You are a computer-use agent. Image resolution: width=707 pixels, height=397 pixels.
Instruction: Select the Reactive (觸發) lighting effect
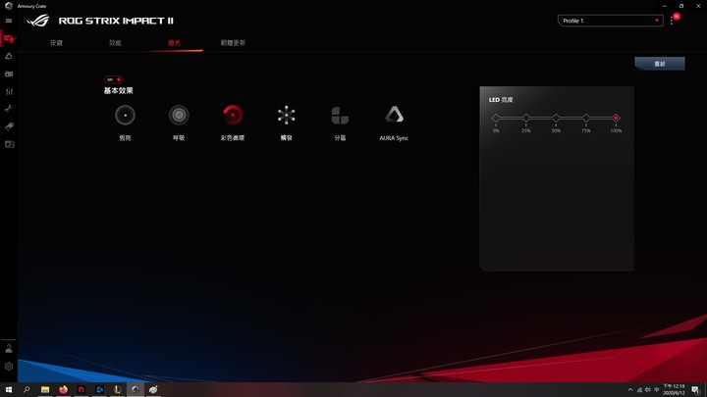pyautogui.click(x=287, y=116)
